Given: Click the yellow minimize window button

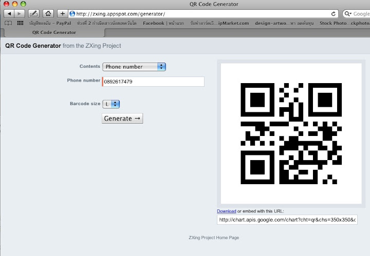Looking at the screenshot, I should 14,4.
